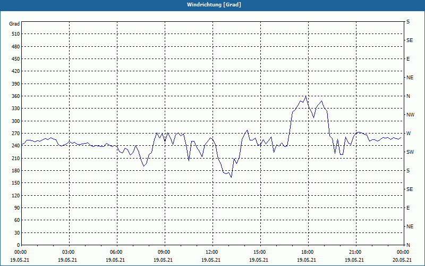Click the W compass label

tap(409, 134)
